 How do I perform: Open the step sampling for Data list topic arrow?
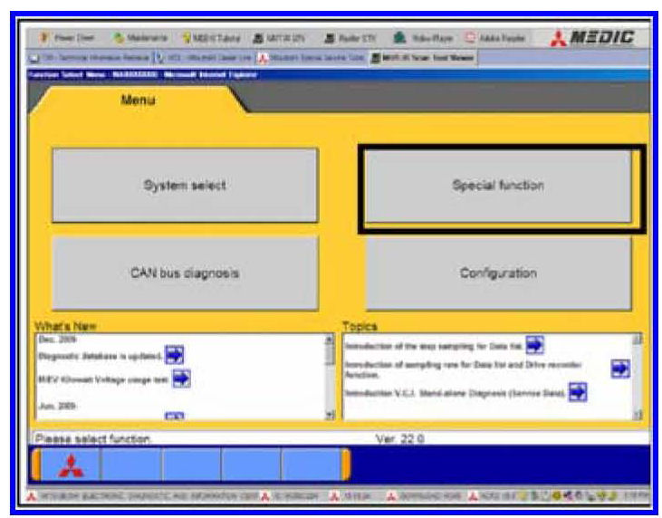tap(534, 345)
